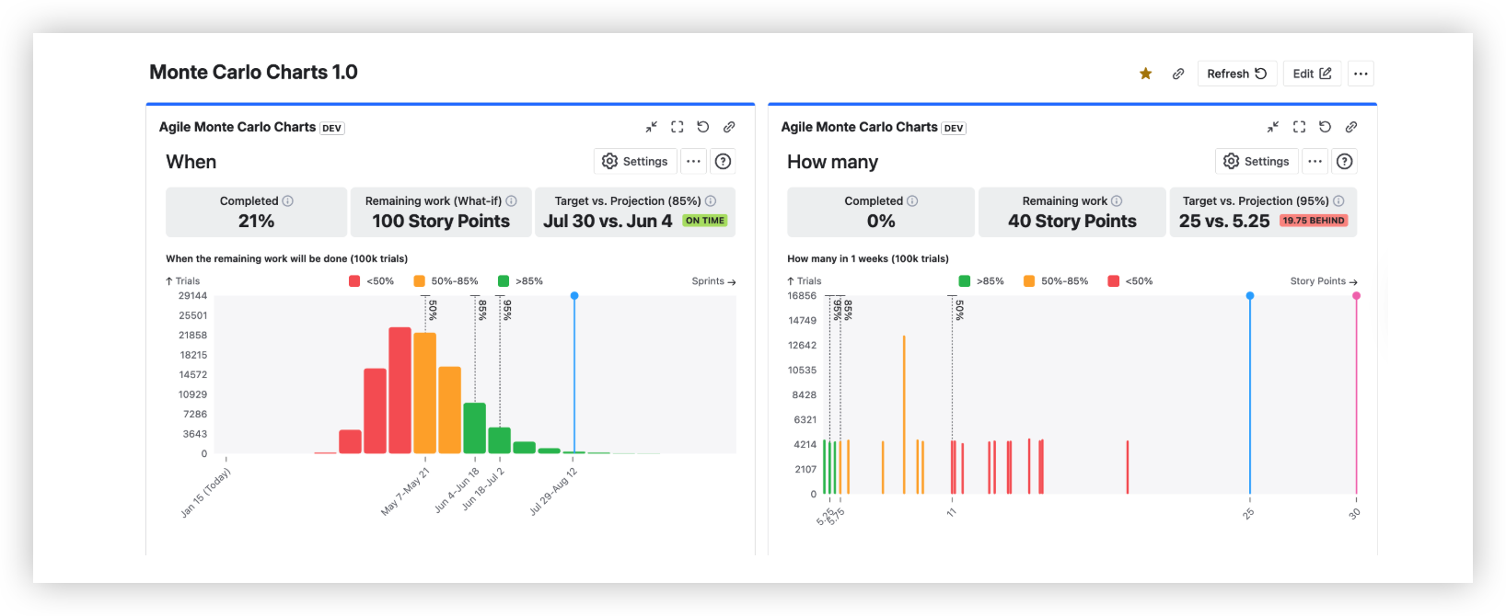
Task: Copy link of the How many gadget
Action: click(1351, 127)
